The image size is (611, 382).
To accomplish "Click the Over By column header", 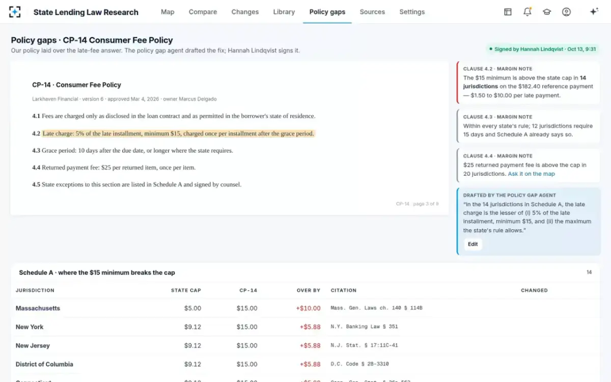I will [309, 290].
